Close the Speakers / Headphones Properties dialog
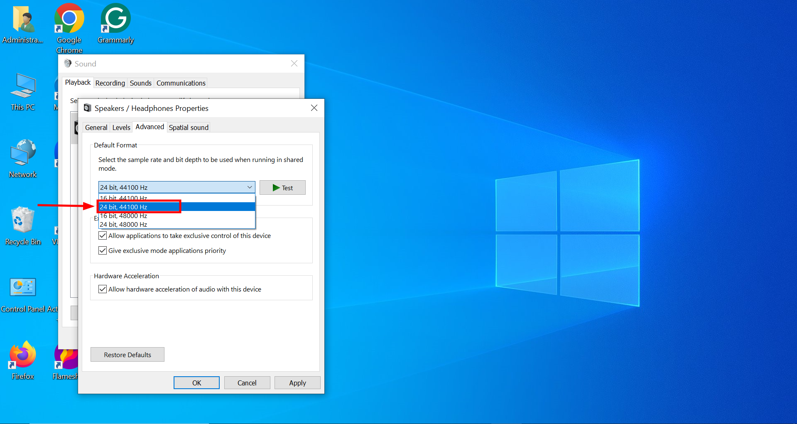797x424 pixels. [x=314, y=108]
